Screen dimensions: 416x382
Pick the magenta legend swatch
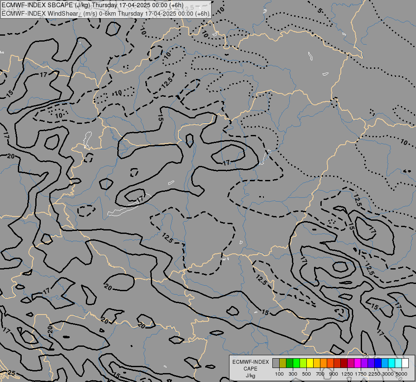(x=357, y=363)
